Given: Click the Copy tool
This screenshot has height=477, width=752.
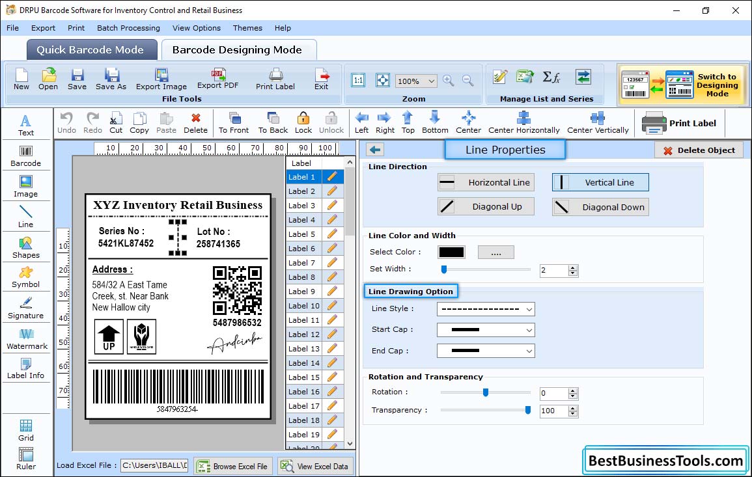Looking at the screenshot, I should coord(139,123).
